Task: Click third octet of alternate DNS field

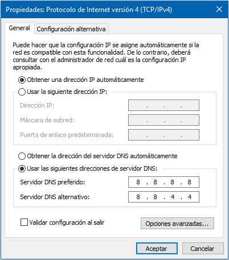Action: click(x=173, y=197)
